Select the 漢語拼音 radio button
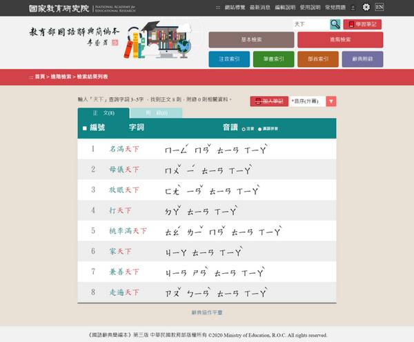This screenshot has height=342, width=414. click(x=260, y=129)
